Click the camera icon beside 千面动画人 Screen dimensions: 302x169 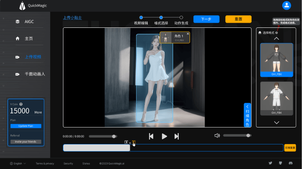(17, 74)
